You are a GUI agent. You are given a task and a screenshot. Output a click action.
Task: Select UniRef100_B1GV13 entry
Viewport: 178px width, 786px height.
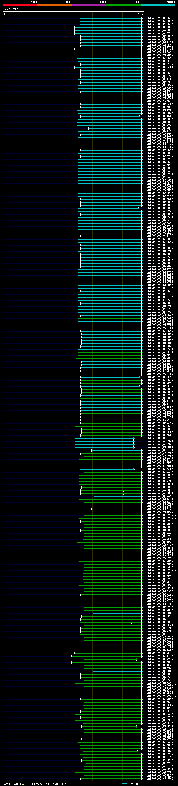[x=159, y=251]
